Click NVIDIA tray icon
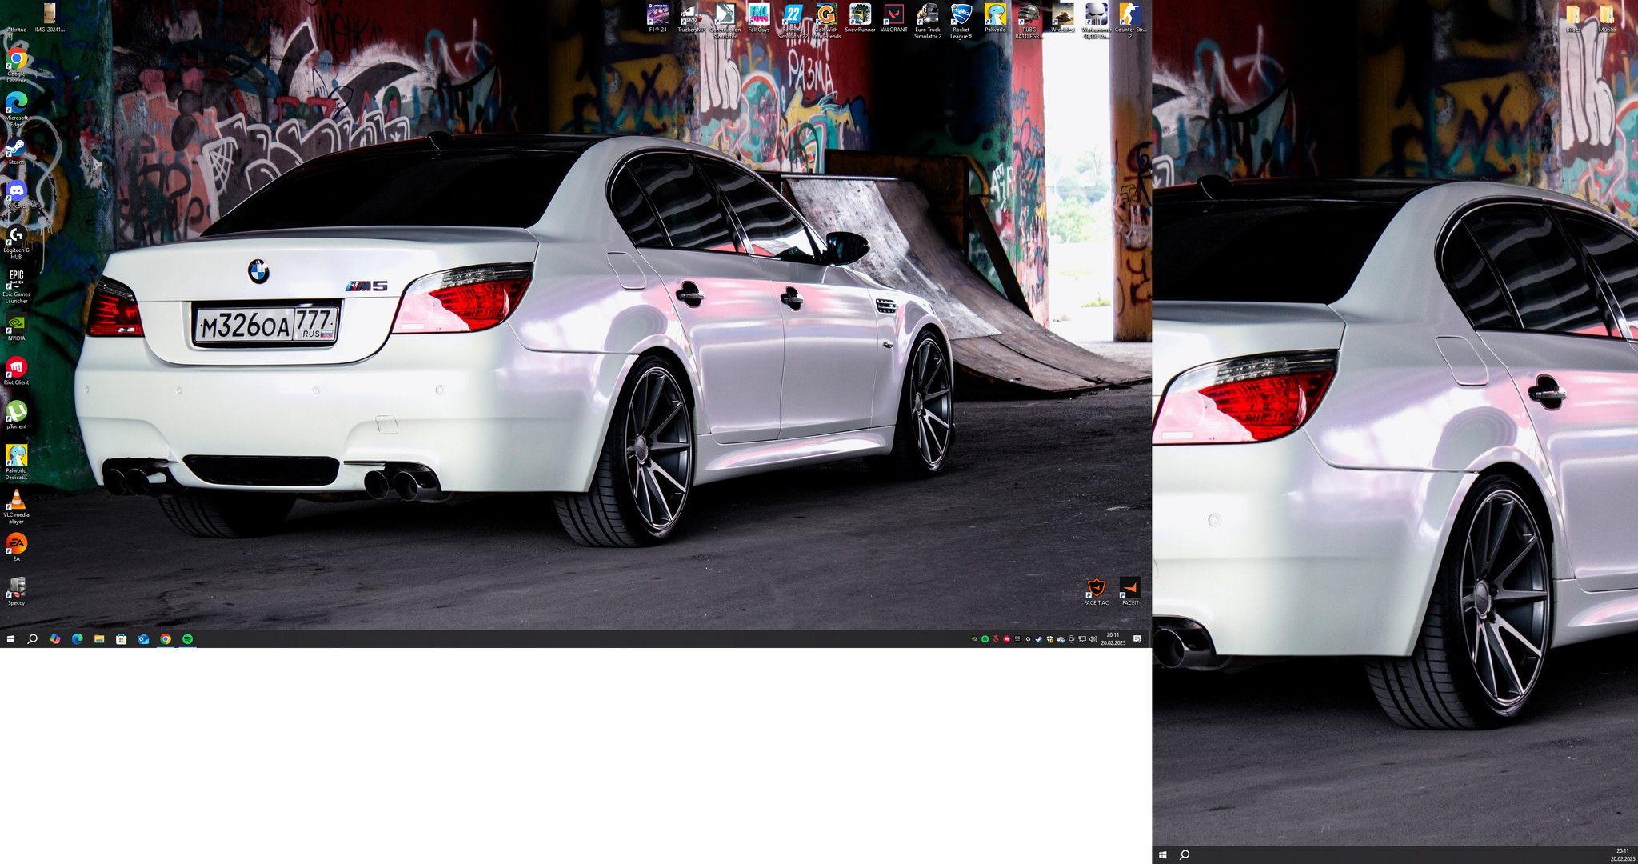The width and height of the screenshot is (1638, 864). (x=974, y=639)
